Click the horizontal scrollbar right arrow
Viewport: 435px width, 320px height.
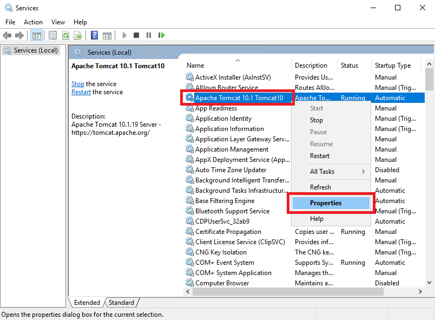point(420,291)
